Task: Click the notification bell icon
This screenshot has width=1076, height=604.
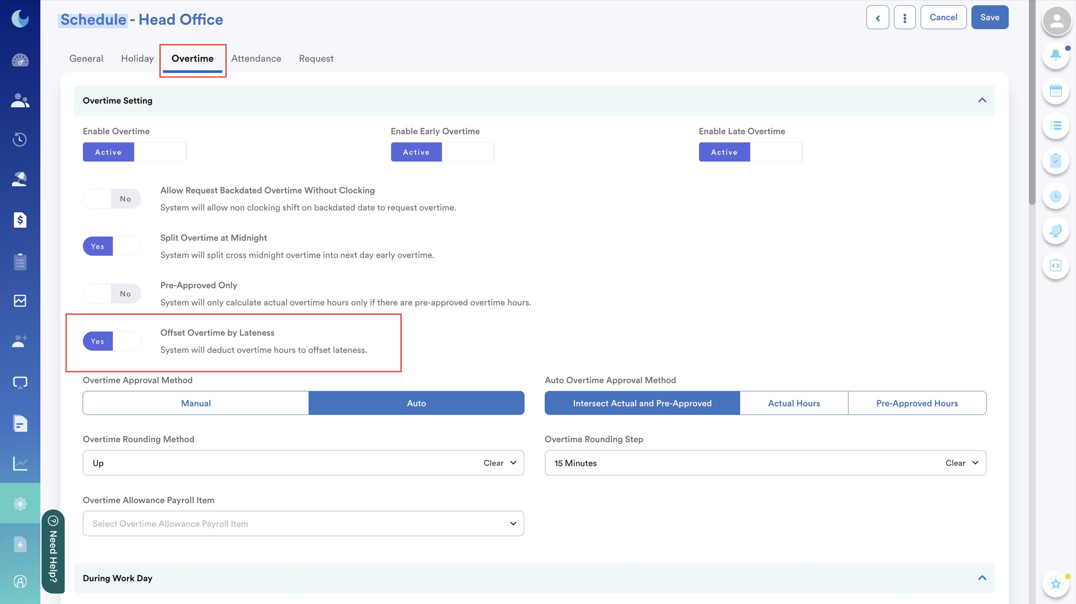Action: click(1055, 55)
